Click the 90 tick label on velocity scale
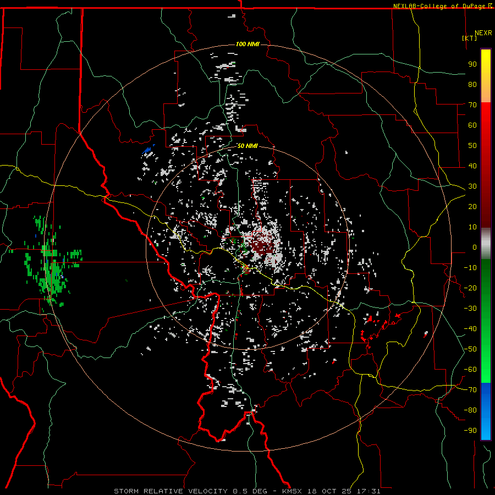The height and width of the screenshot is (495, 495). (x=472, y=64)
